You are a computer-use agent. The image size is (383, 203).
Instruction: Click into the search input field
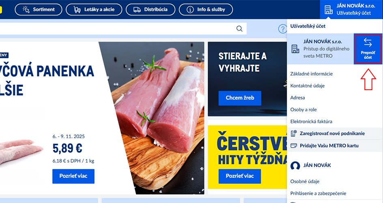pyautogui.click(x=117, y=29)
